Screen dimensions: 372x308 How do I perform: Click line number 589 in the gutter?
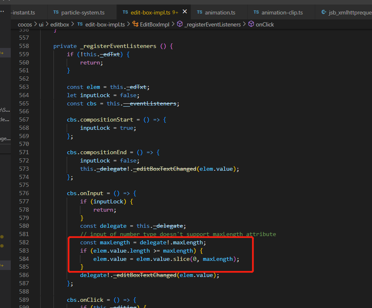tap(24, 300)
